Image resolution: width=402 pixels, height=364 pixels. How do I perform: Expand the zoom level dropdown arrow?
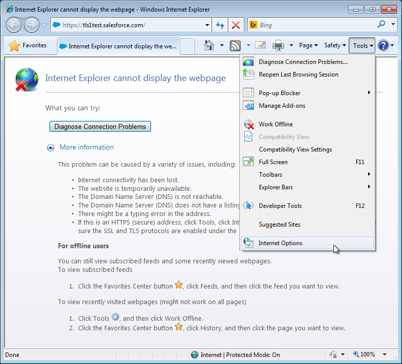coord(384,355)
